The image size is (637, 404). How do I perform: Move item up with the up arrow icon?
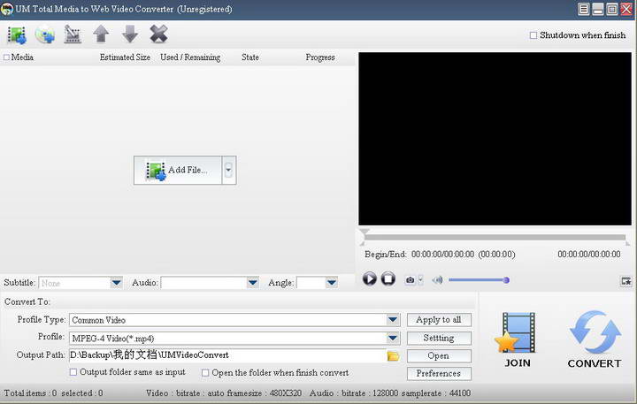point(101,34)
